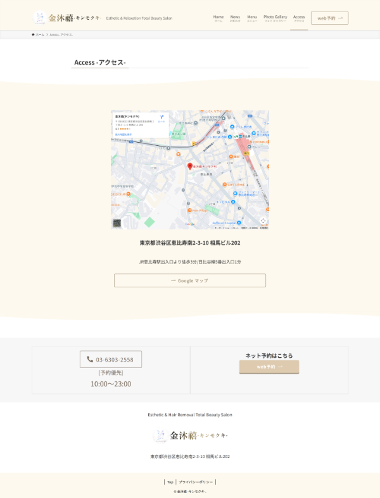Click the home icon in the breadcrumb
380x498 pixels.
[33, 34]
